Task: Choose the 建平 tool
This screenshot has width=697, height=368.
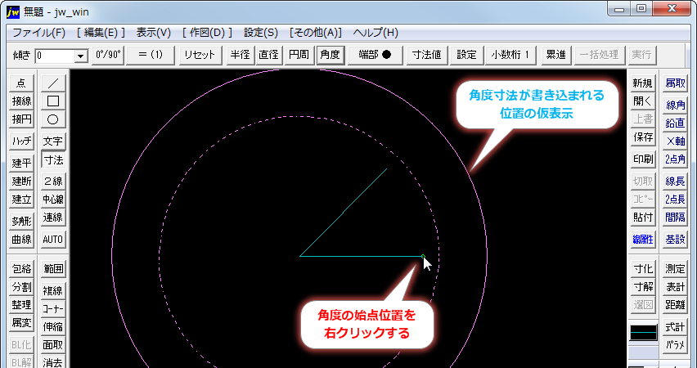Action: 21,163
